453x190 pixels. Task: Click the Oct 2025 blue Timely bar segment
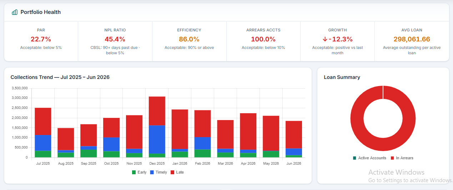click(x=111, y=144)
